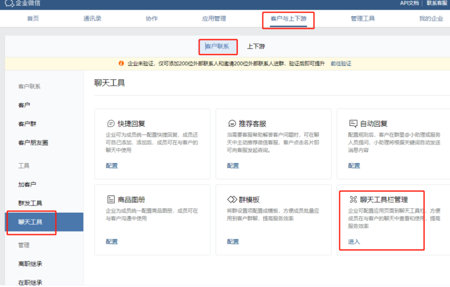Open the 应用管理 tab
Image resolution: width=450 pixels, height=287 pixels.
pos(214,19)
